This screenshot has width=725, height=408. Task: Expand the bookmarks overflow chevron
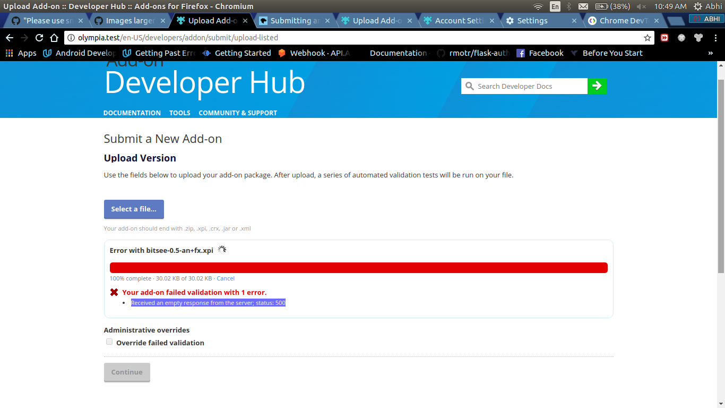(x=710, y=53)
